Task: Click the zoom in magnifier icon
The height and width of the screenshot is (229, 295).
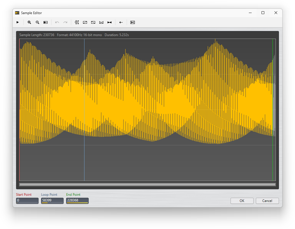Action: pyautogui.click(x=29, y=22)
